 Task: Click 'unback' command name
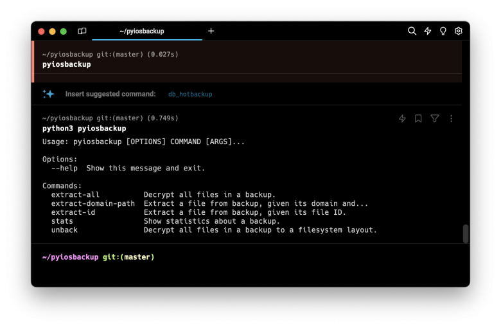(x=64, y=230)
